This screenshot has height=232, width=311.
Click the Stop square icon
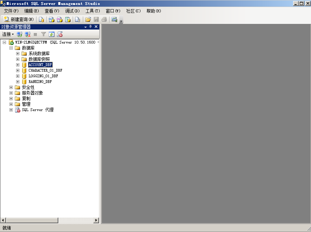tap(35, 34)
